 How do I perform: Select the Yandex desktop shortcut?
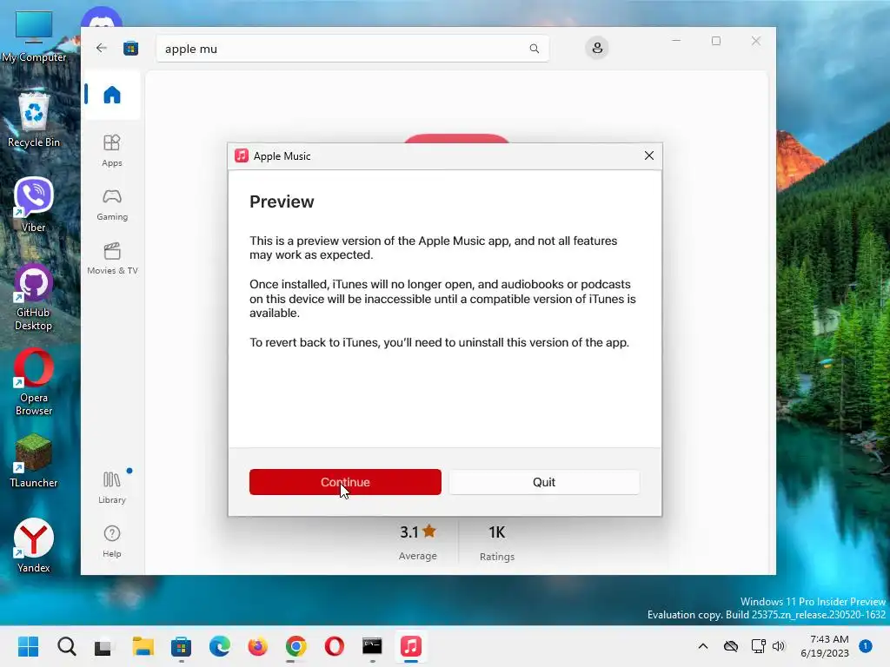[x=34, y=545]
